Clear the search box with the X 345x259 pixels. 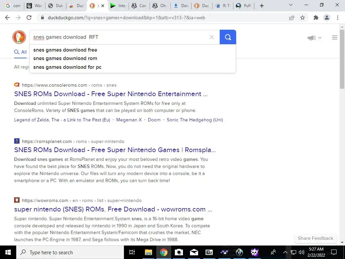[212, 37]
